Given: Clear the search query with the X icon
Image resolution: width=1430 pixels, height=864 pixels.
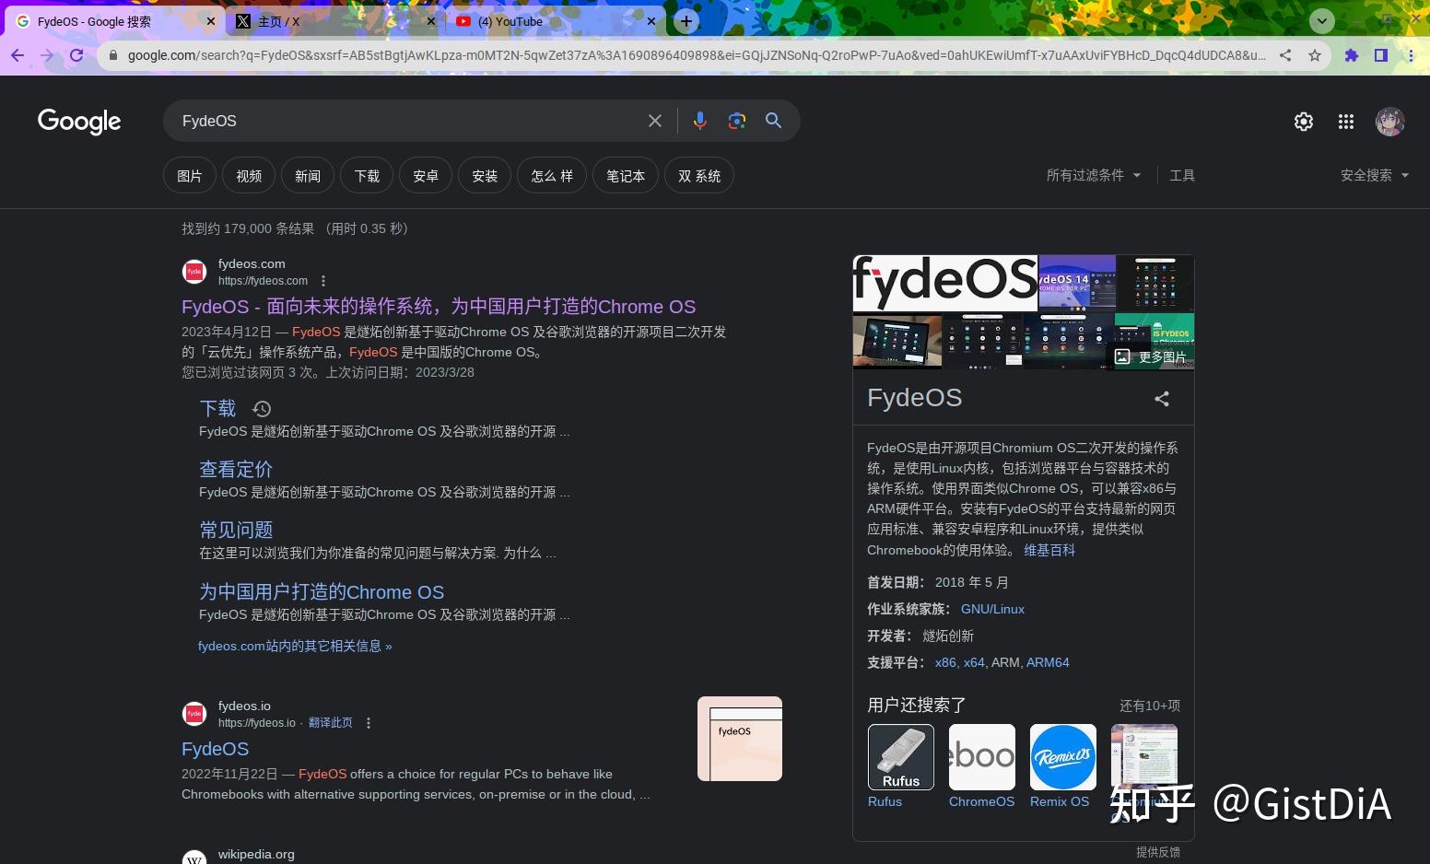Looking at the screenshot, I should (x=654, y=121).
